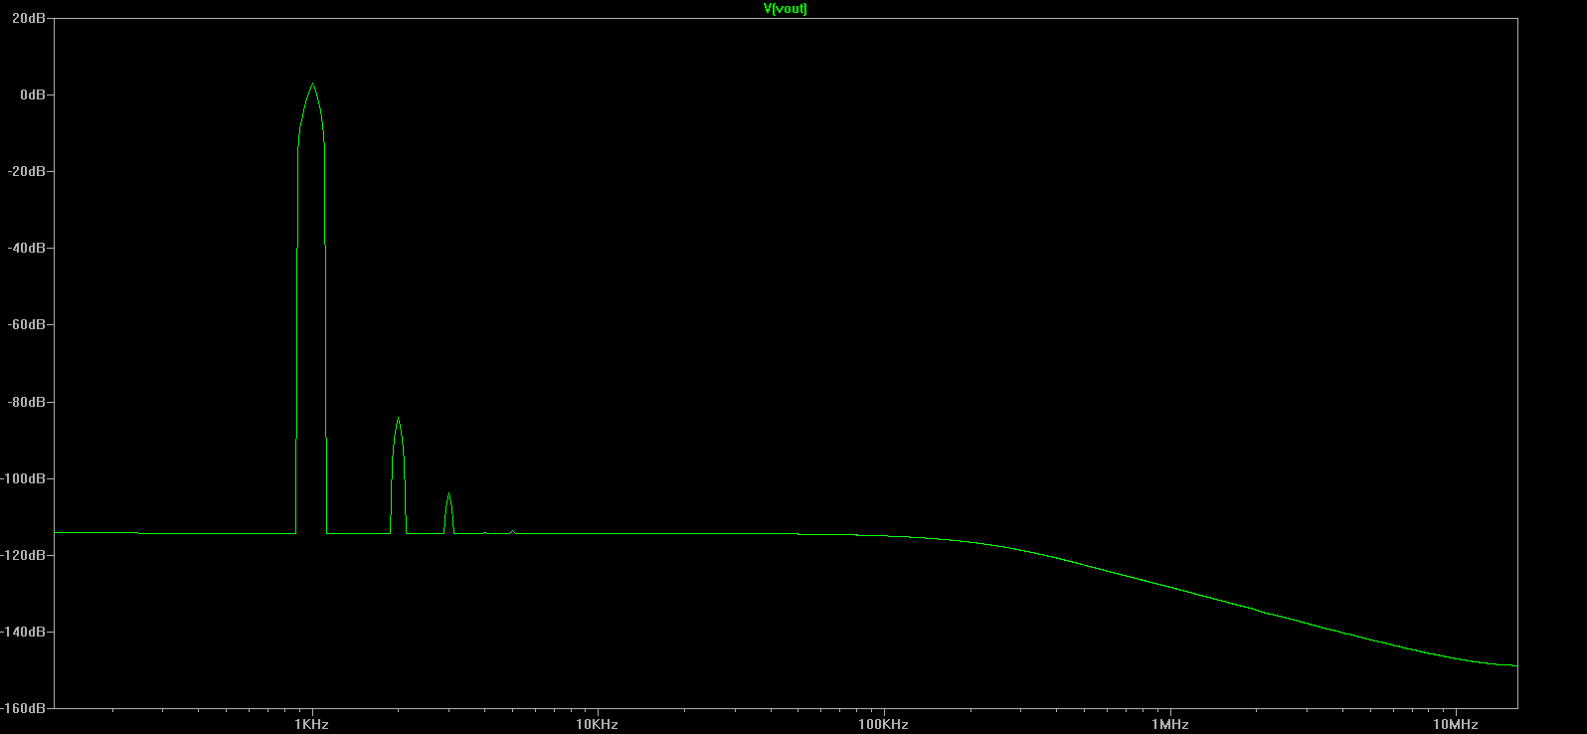Viewport: 1587px width, 734px height.
Task: Click the second harmonic peak near 2KHz
Action: click(x=398, y=419)
